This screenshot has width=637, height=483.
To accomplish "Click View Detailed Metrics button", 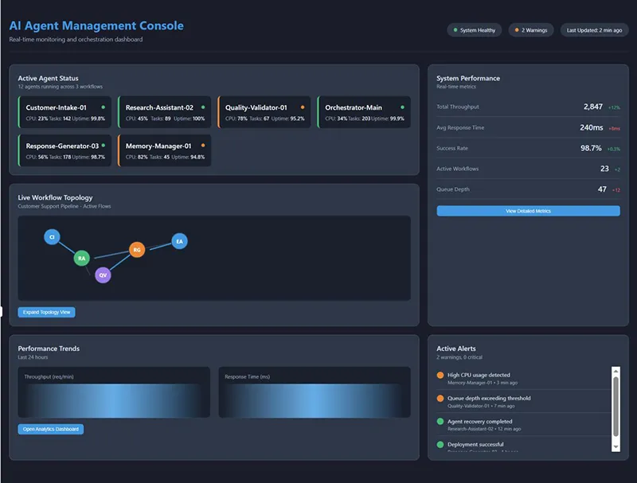I will point(528,211).
